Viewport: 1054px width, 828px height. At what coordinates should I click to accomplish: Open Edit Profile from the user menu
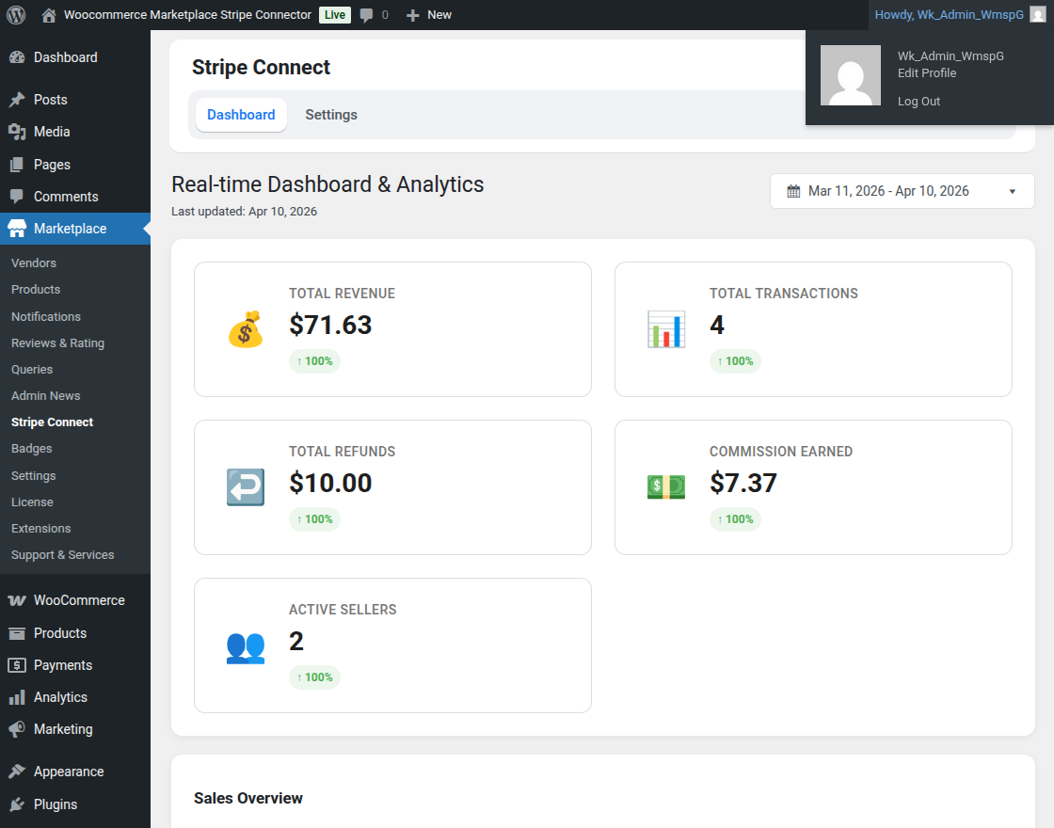point(927,72)
